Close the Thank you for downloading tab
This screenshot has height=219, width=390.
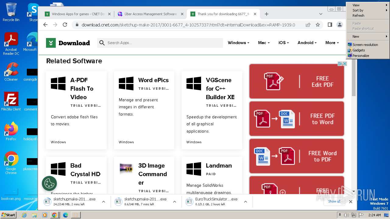tap(255, 14)
